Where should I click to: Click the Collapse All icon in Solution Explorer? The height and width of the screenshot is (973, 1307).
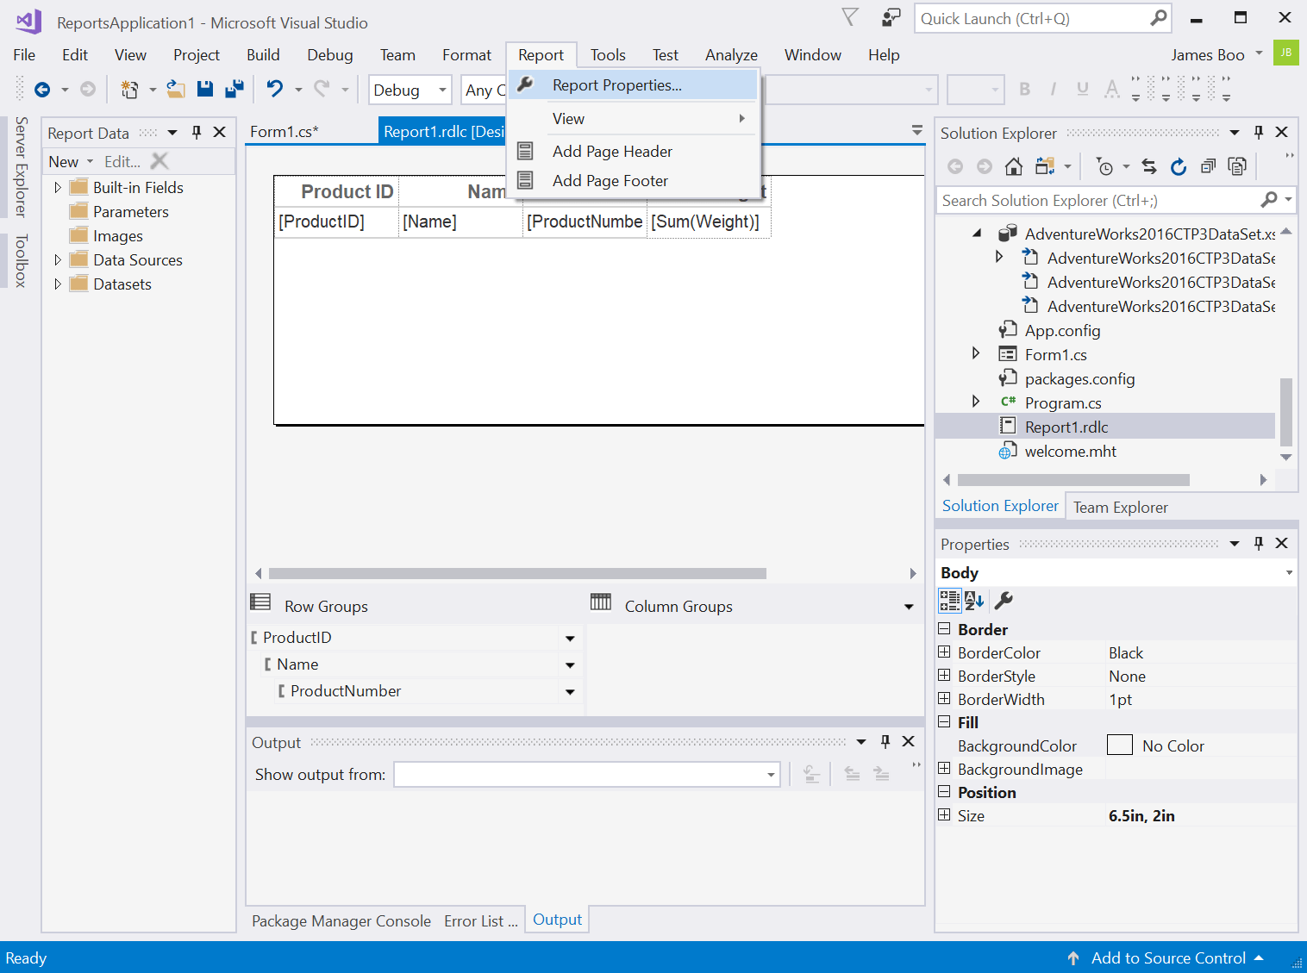coord(1208,166)
